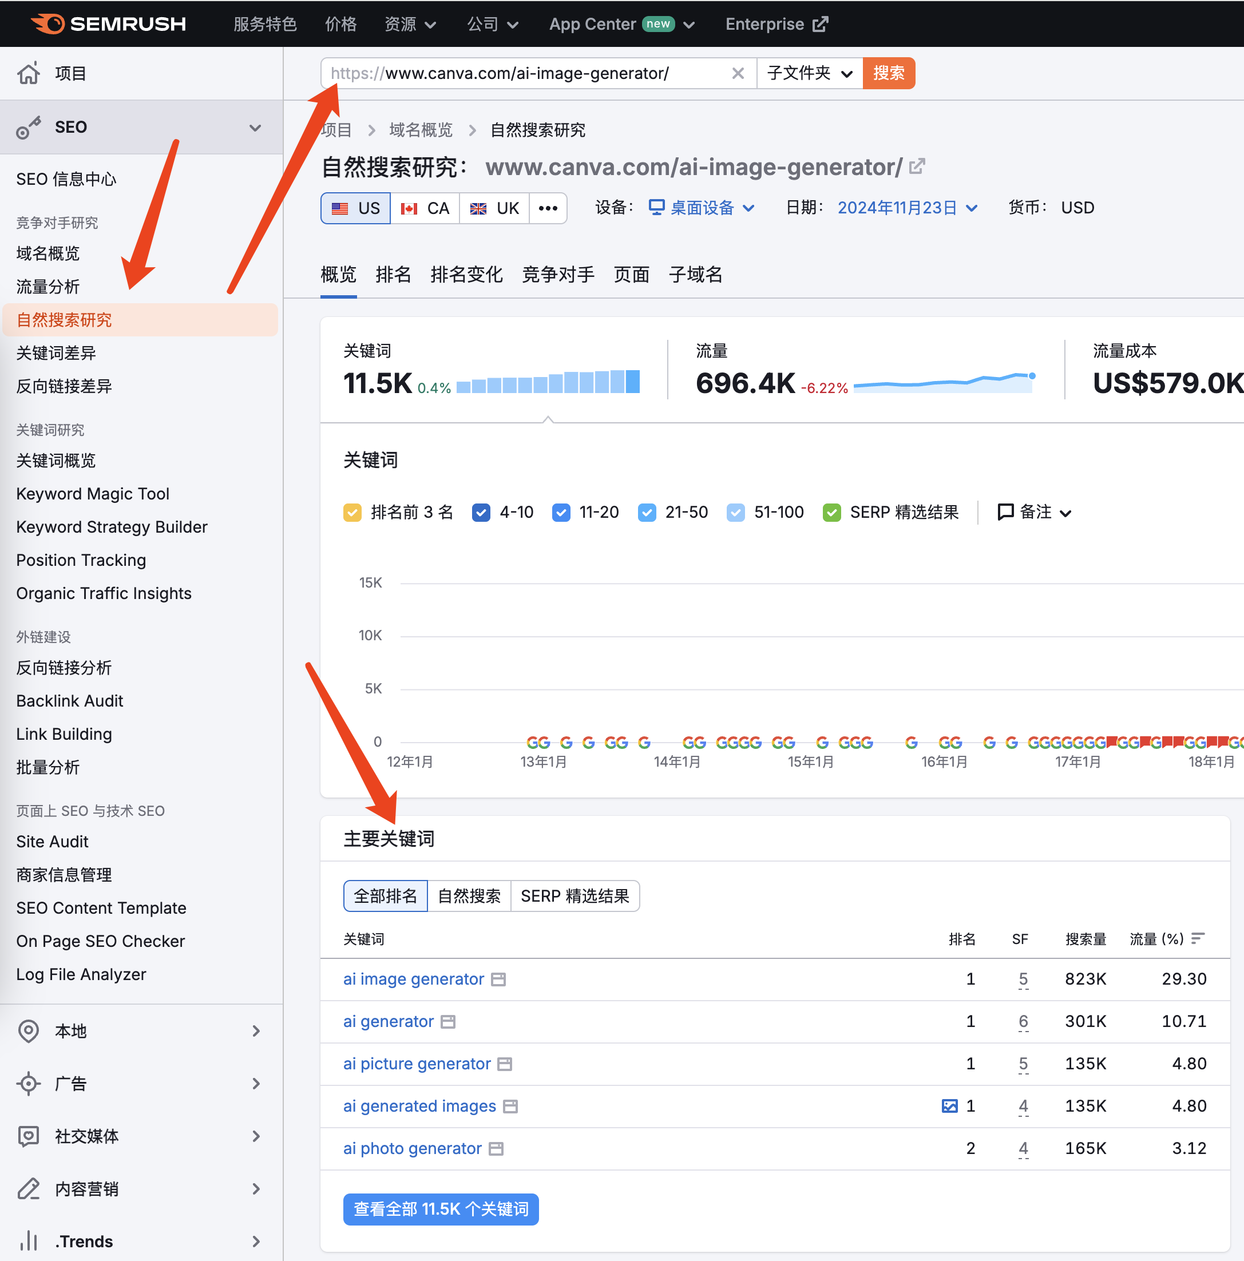The width and height of the screenshot is (1244, 1261).
Task: Click the image pack icon in 'ai generated images' row
Action: 950,1105
